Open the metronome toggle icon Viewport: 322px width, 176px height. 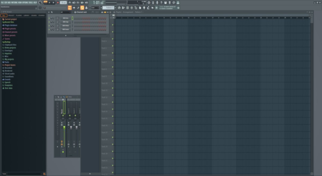70,2
